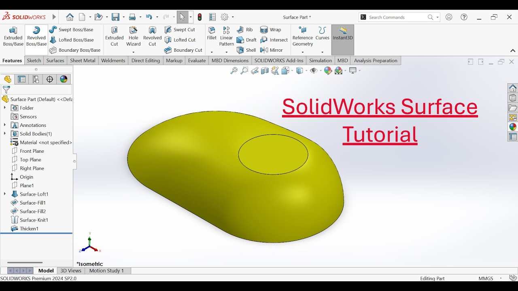Viewport: 518px width, 291px height.
Task: Open the ConfigurationManager tab
Action: point(36,79)
